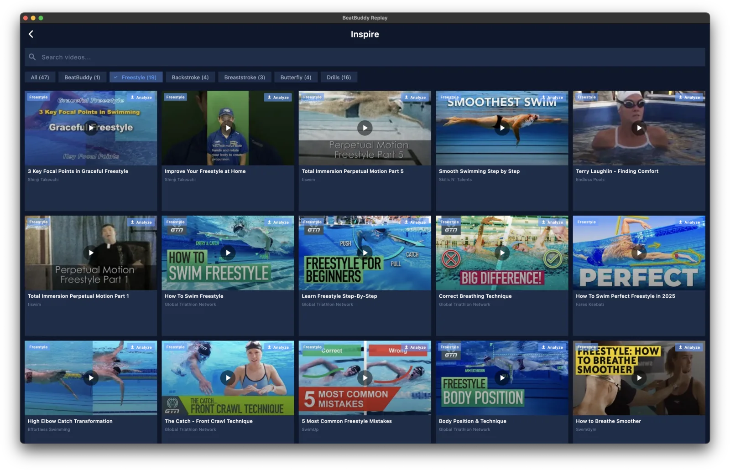Play the High Elbow Catch Transformation video
Screen dimensions: 730x470
91,377
